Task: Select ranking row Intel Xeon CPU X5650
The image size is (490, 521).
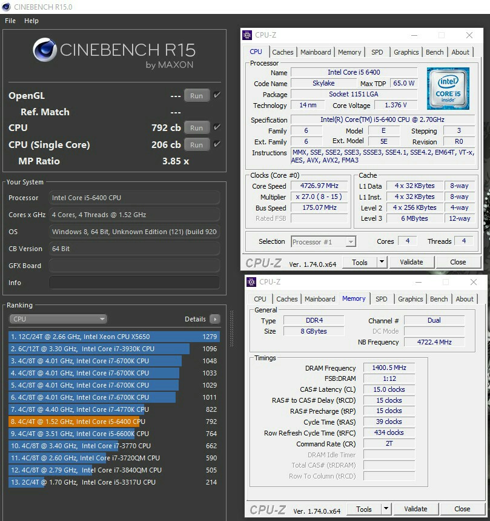Action: click(x=114, y=337)
